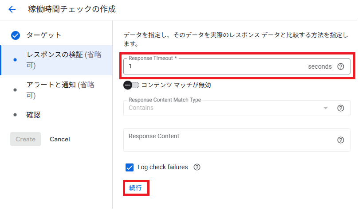358x210 pixels.
Task: Click the 稼働時間チェックの作成 page title
Action: (72, 9)
